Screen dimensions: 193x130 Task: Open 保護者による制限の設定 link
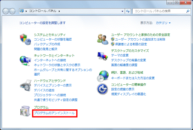pos(131,44)
